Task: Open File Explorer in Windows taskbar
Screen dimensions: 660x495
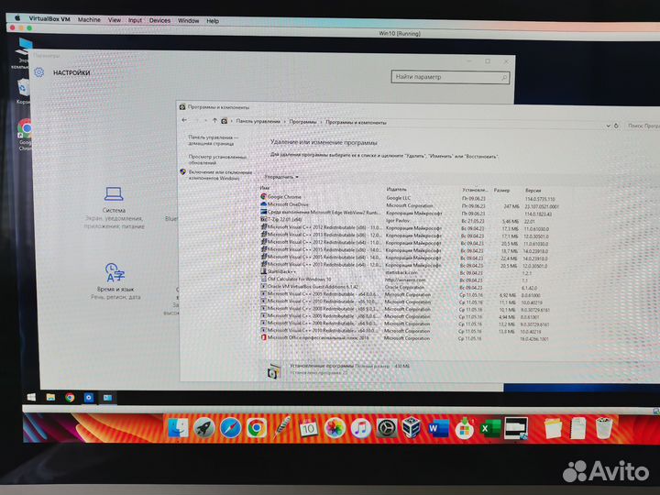Action: pos(50,397)
